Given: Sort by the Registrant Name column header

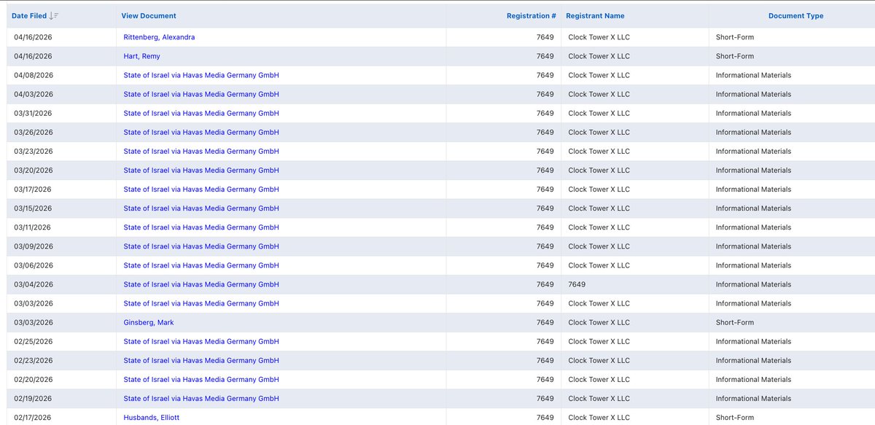Looking at the screenshot, I should point(595,15).
